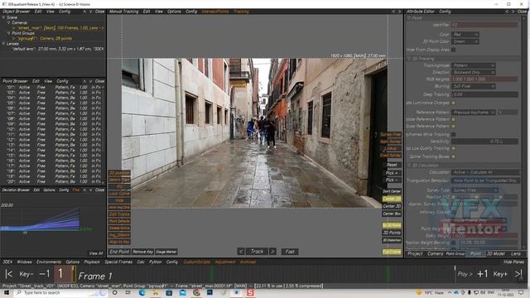Open Special Frames menu
Screen dimensions: 530x298
pyautogui.click(x=118, y=262)
